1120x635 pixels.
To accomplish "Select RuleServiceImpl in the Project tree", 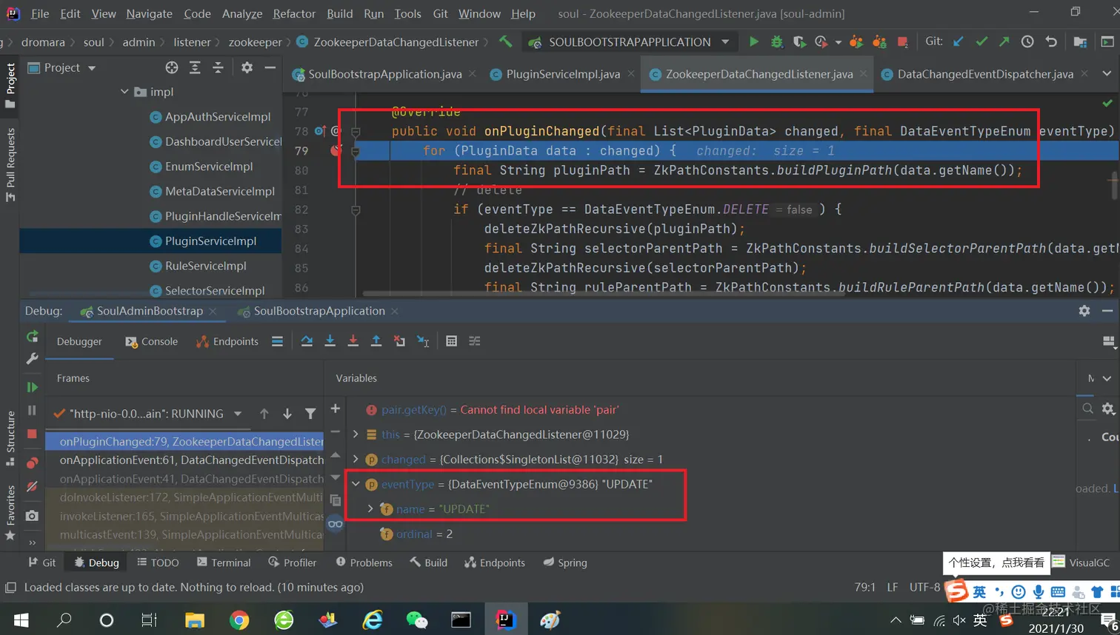I will pyautogui.click(x=206, y=266).
